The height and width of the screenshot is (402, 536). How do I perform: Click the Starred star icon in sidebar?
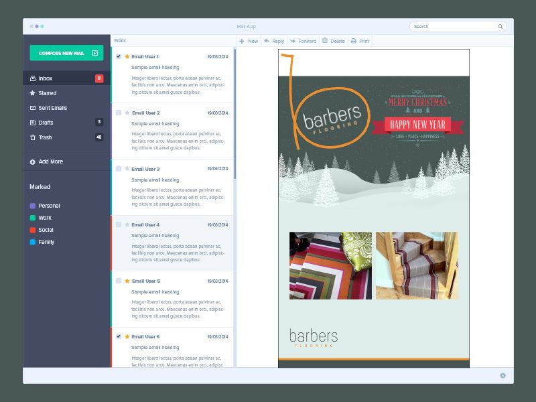click(33, 93)
